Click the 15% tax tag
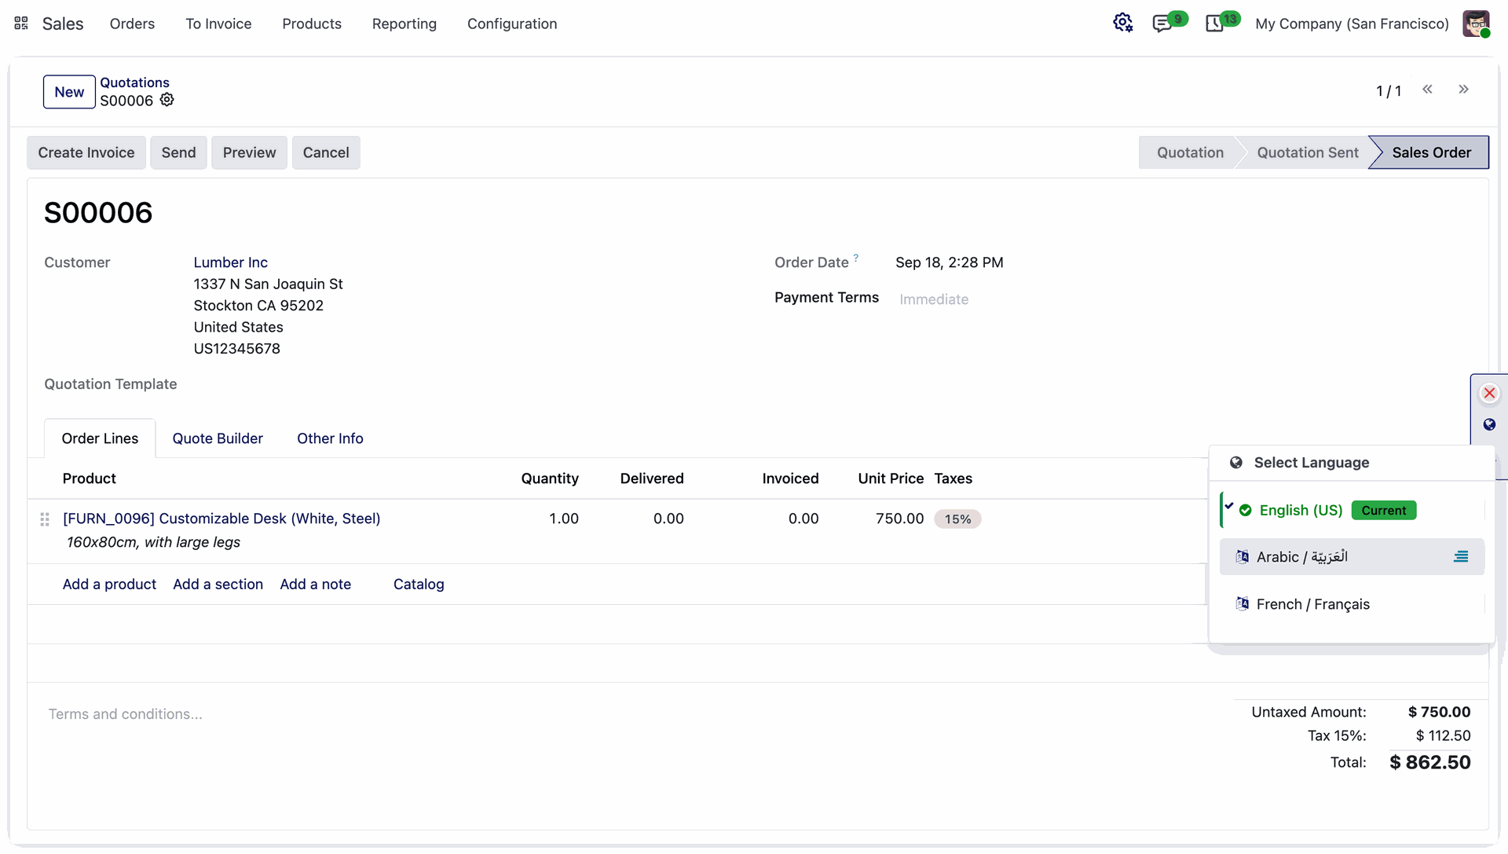The width and height of the screenshot is (1508, 854). click(x=957, y=519)
